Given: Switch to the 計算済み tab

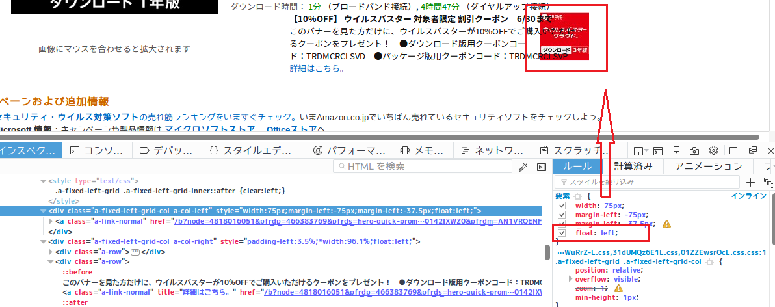Looking at the screenshot, I should tap(633, 167).
